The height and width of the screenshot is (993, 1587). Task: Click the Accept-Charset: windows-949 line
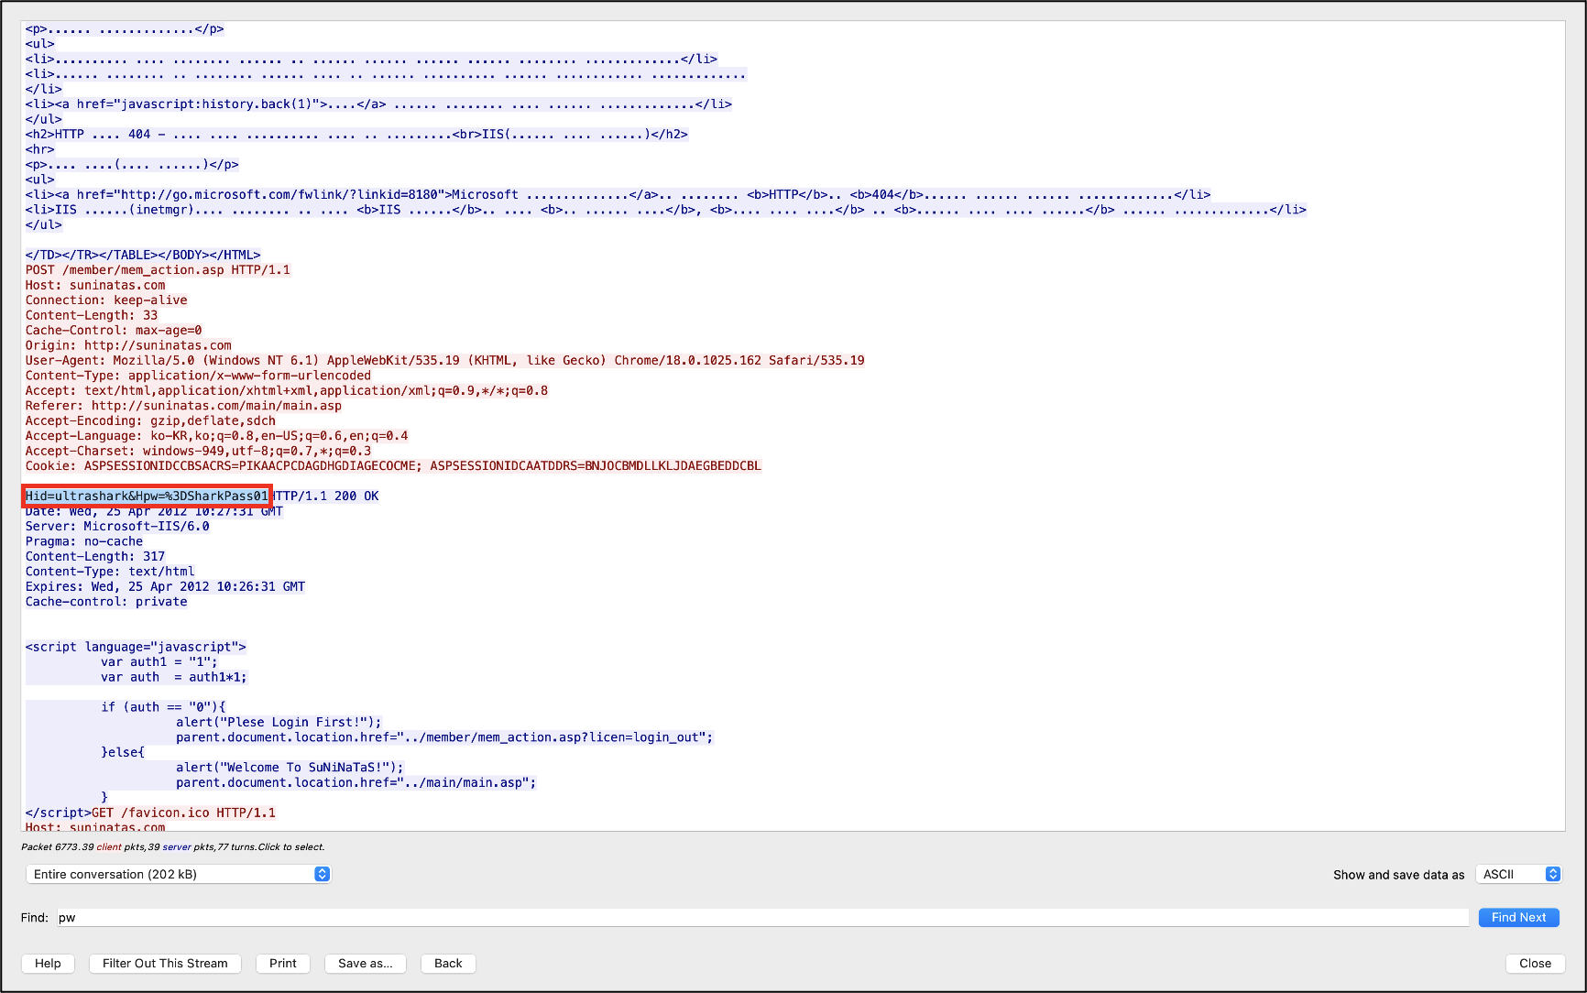[x=198, y=451]
